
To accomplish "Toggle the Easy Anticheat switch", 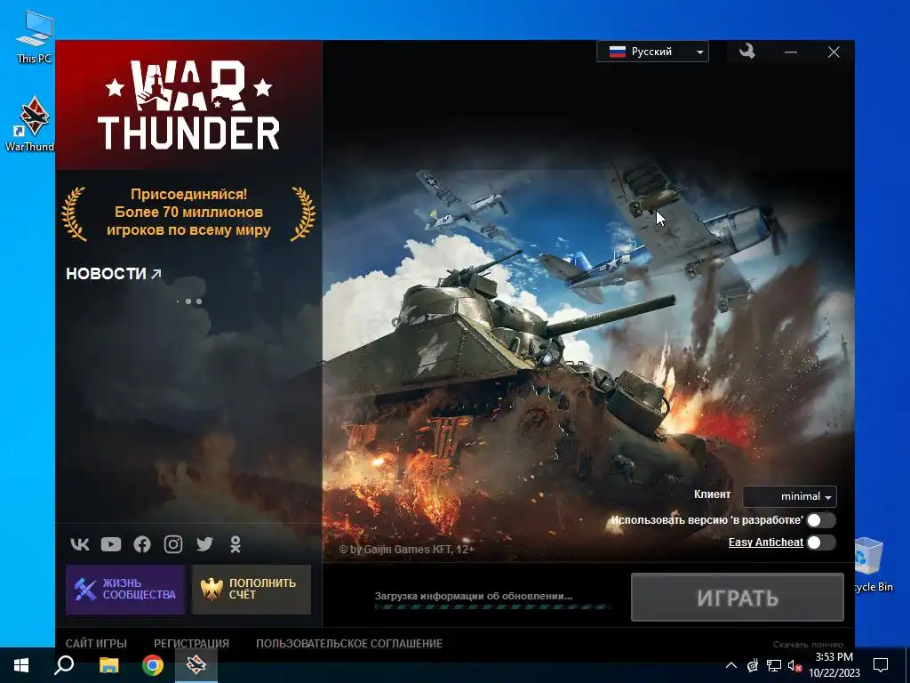I will coord(820,542).
